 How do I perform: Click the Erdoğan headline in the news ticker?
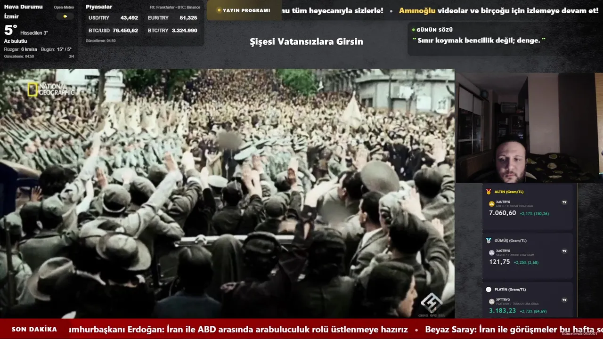pos(238,330)
